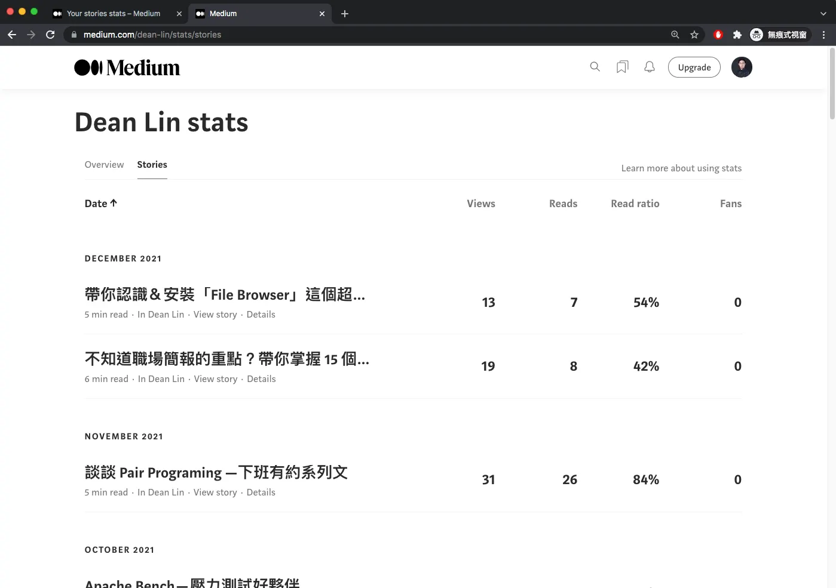Open the Pair Programing story title

(x=216, y=472)
